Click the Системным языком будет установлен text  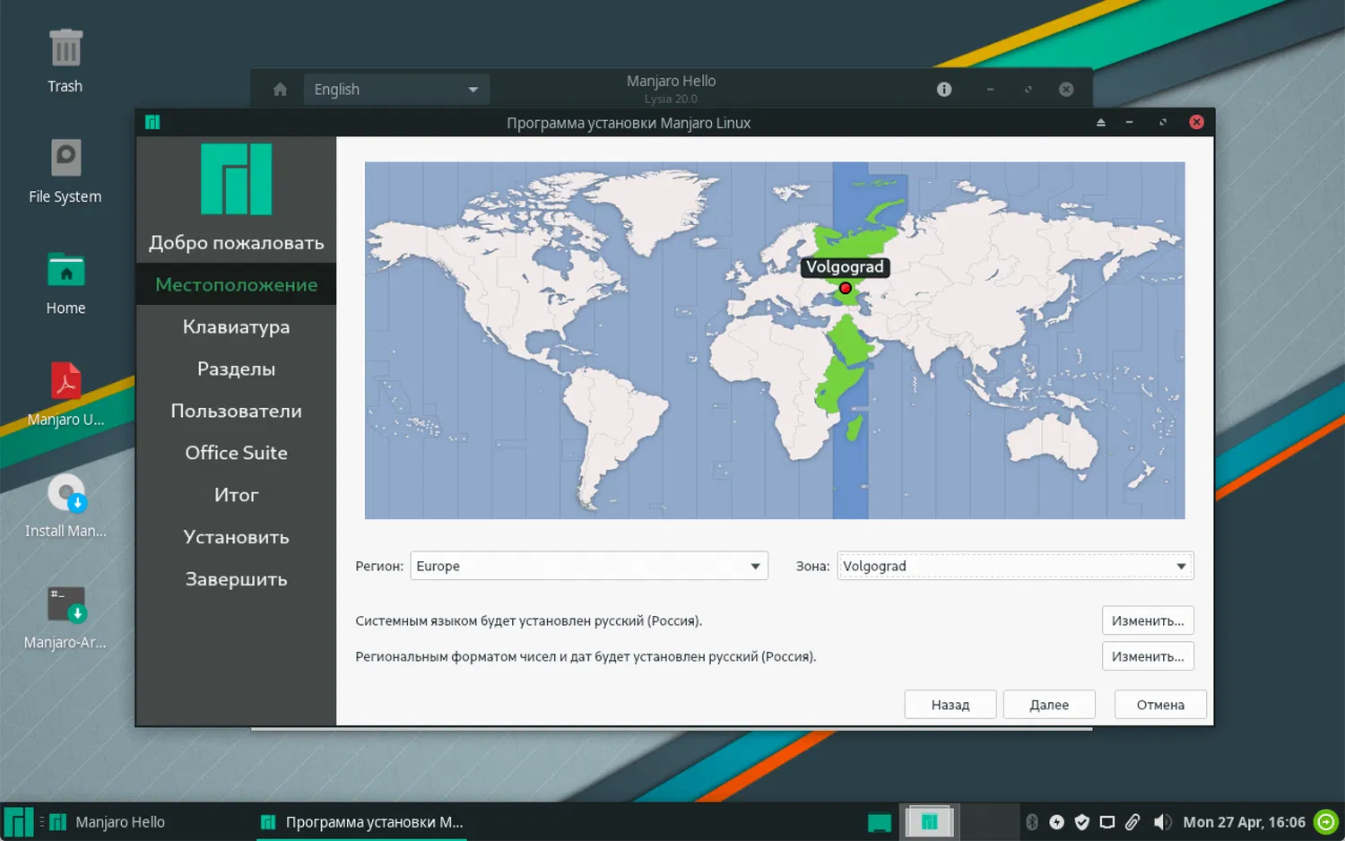pyautogui.click(x=528, y=620)
